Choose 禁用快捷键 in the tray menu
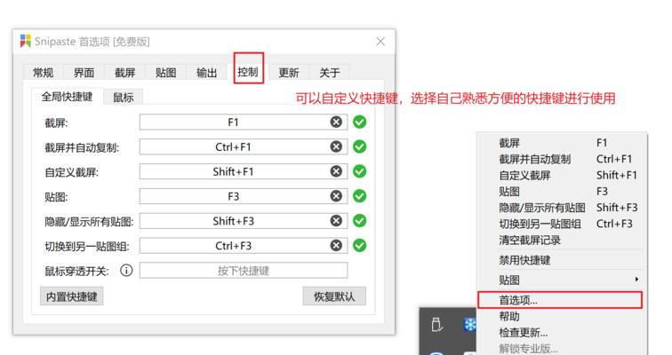This screenshot has height=355, width=672. 562,260
